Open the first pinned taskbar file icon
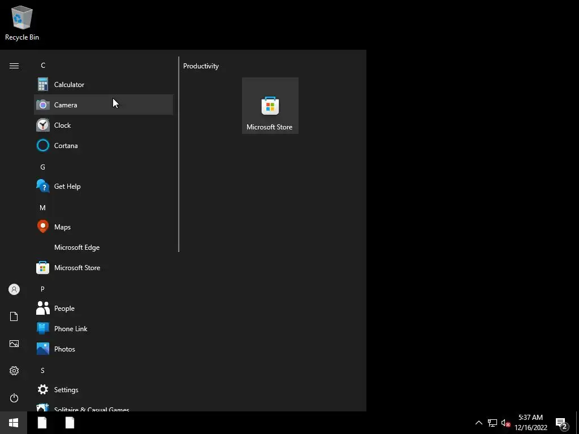 pos(42,423)
